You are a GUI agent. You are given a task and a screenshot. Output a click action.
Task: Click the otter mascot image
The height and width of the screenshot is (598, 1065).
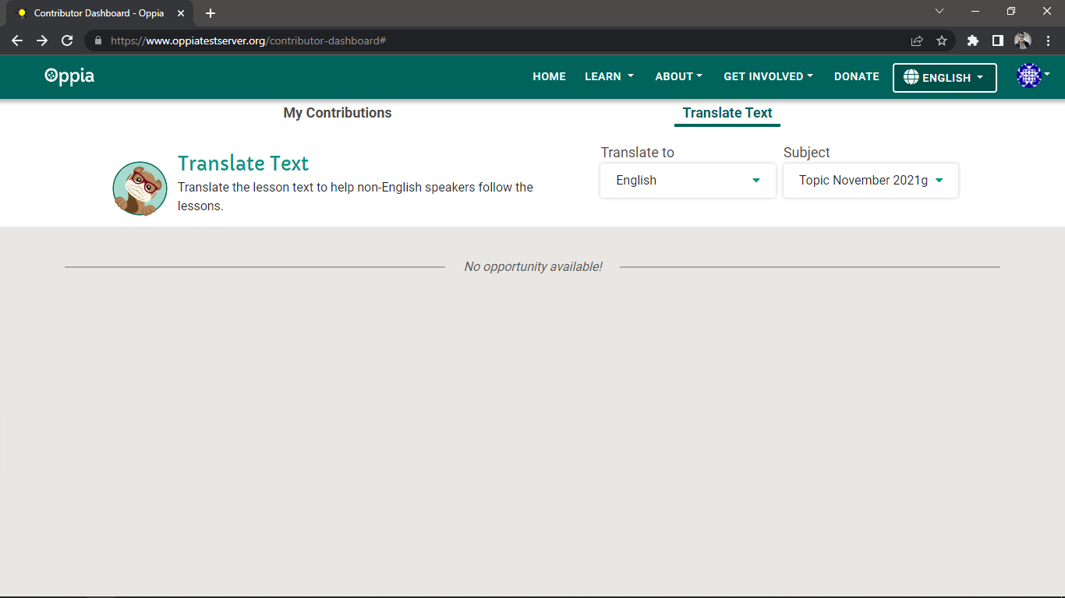coord(140,188)
